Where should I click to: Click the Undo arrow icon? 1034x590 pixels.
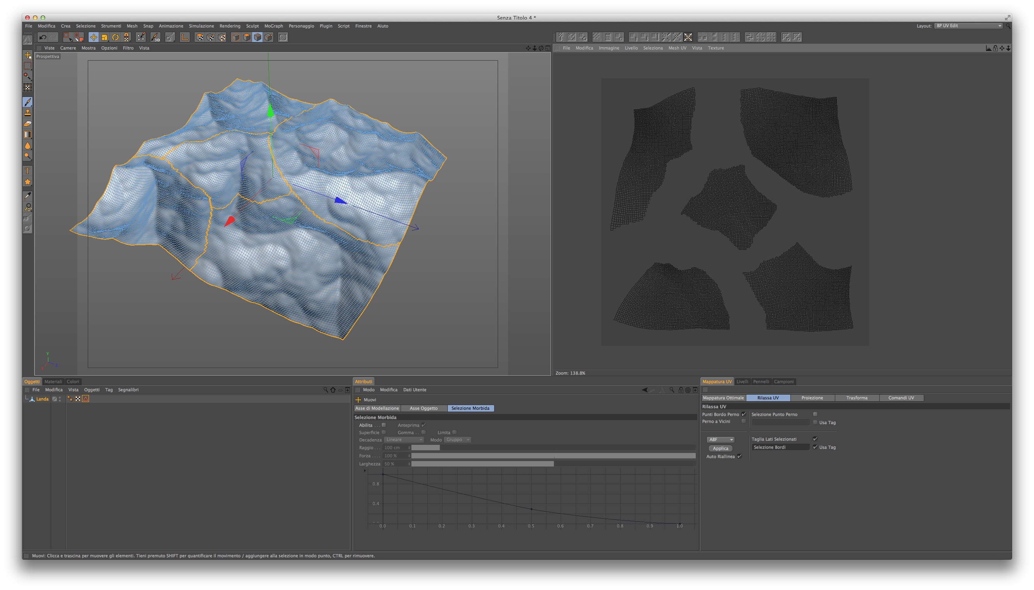[x=43, y=37]
